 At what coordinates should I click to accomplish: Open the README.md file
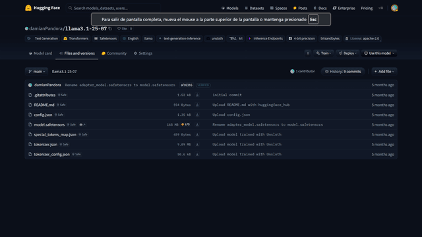click(44, 105)
